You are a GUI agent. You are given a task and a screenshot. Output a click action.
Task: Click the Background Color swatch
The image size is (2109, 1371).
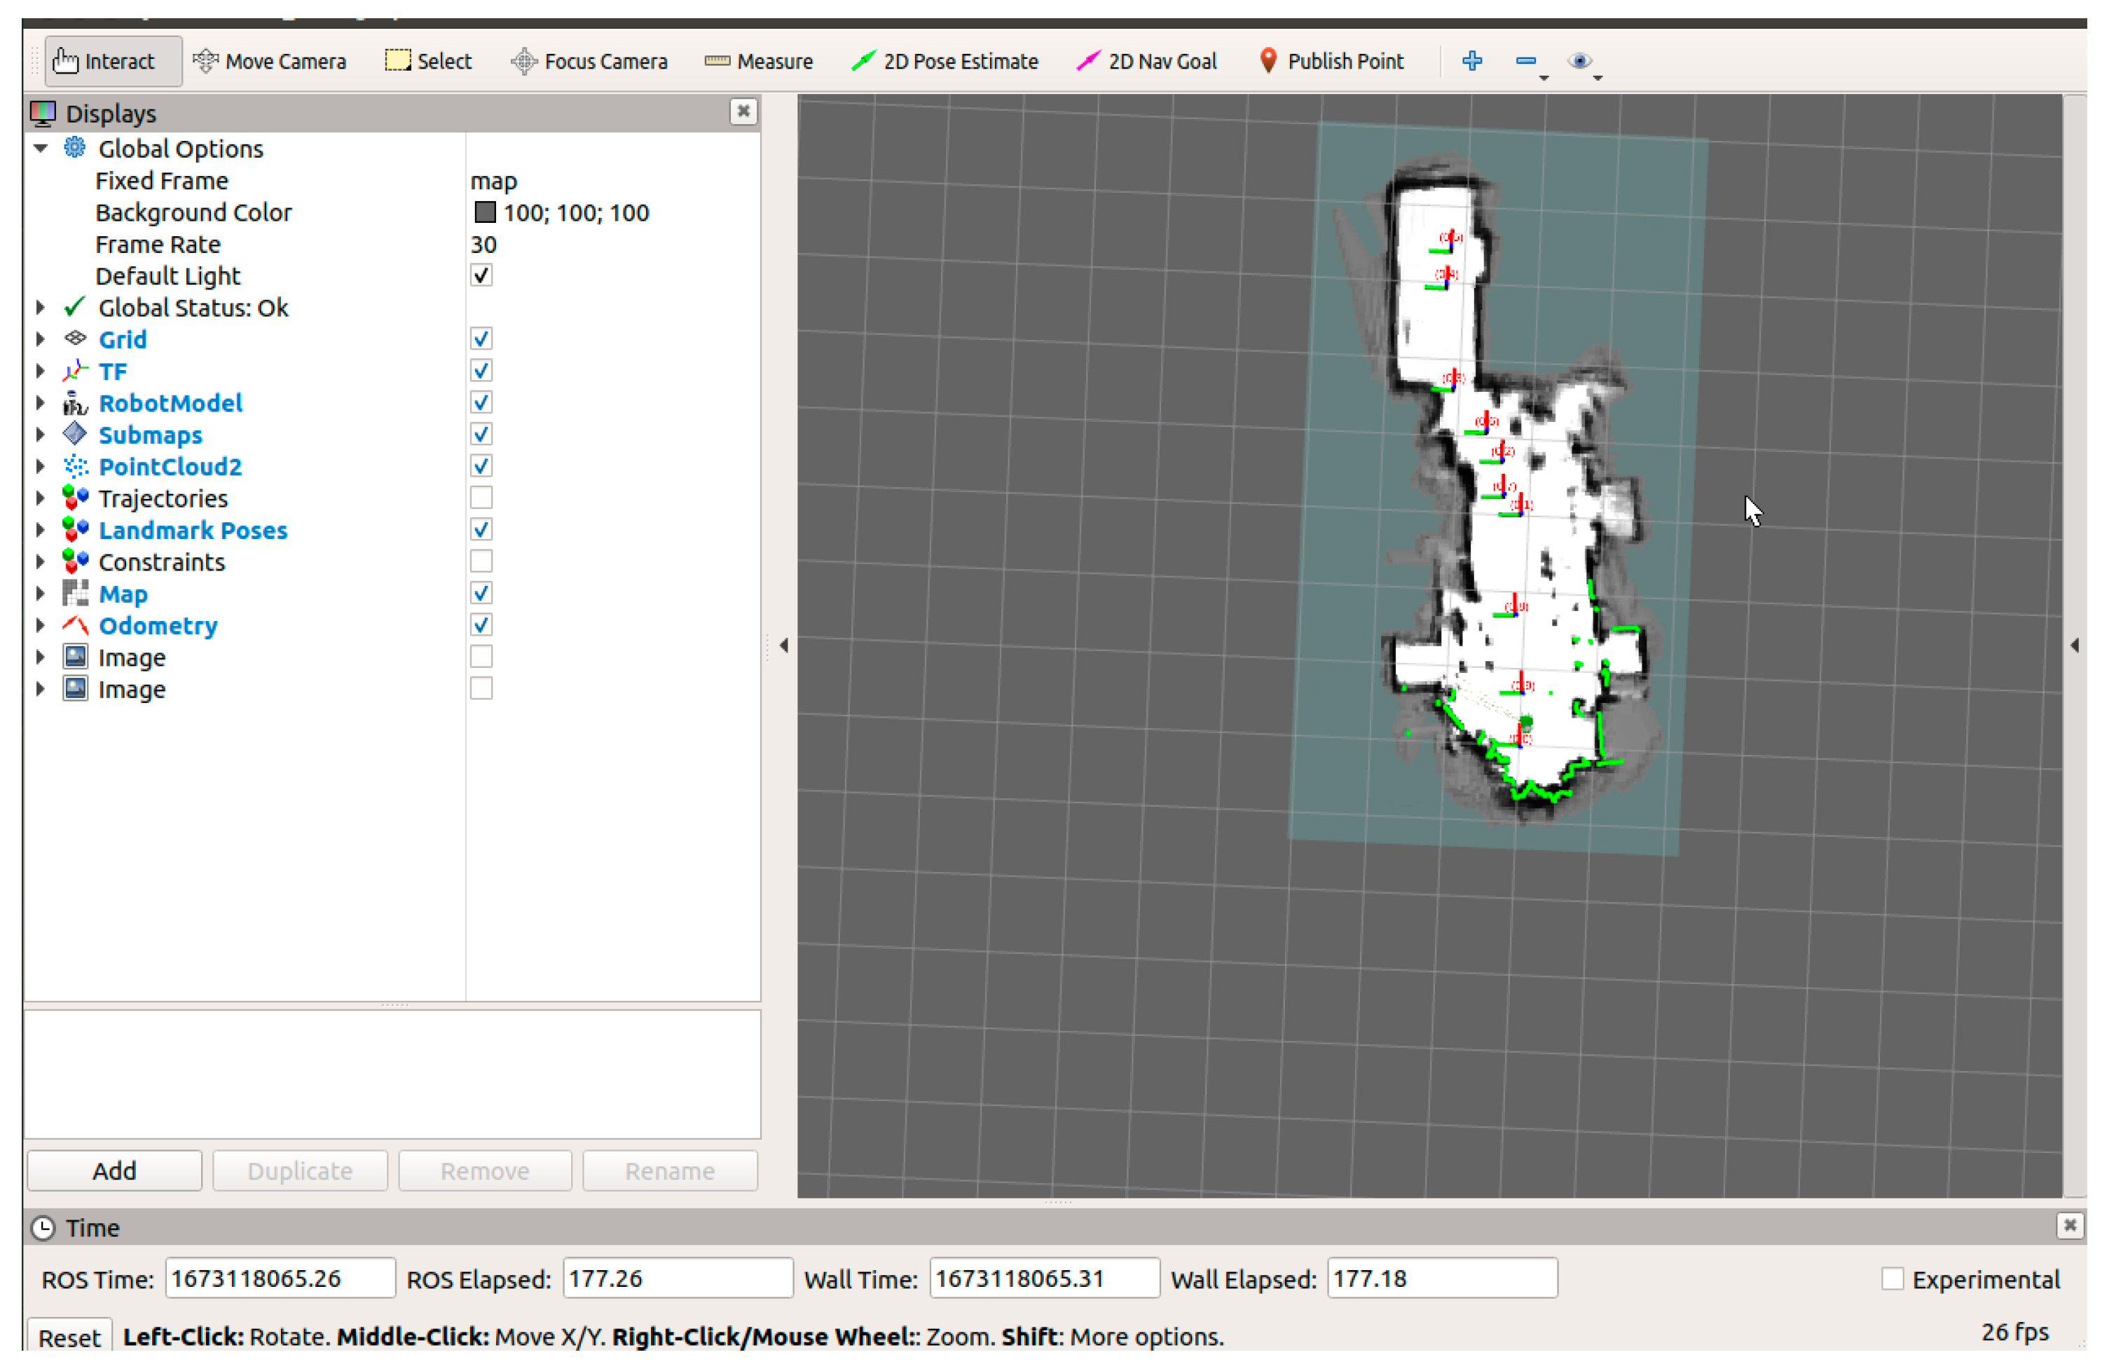click(x=485, y=212)
